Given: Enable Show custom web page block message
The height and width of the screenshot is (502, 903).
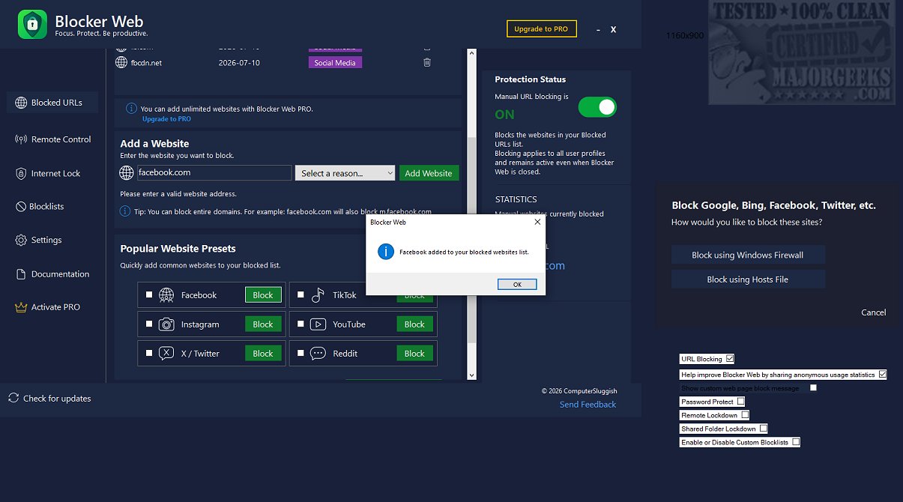Looking at the screenshot, I should [x=813, y=387].
